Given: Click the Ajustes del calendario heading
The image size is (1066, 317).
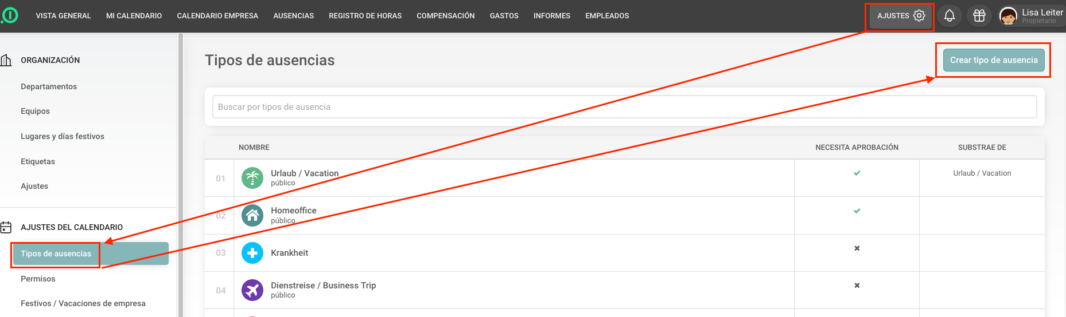Looking at the screenshot, I should [72, 227].
